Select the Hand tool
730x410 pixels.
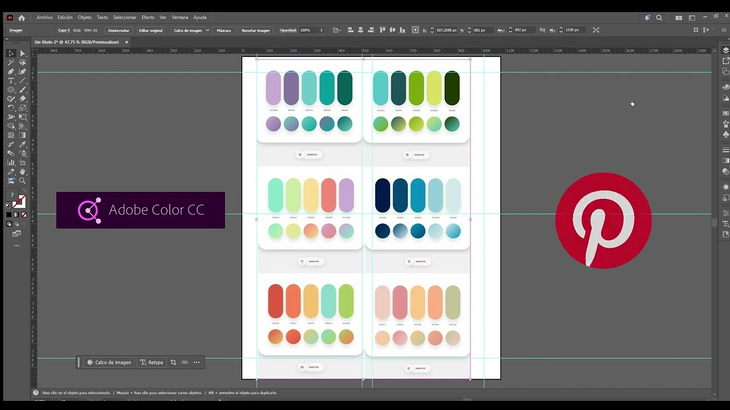(23, 172)
